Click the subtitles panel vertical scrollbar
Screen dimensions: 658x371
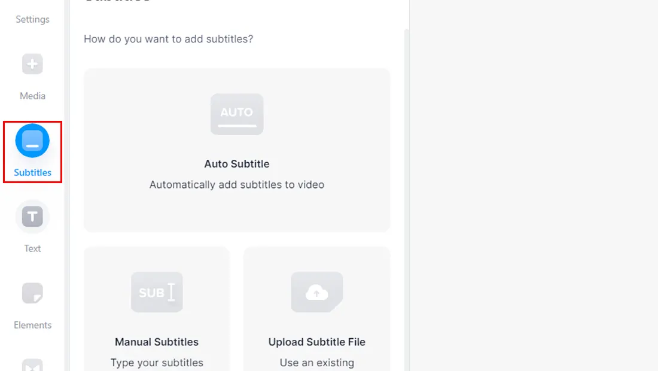click(407, 200)
